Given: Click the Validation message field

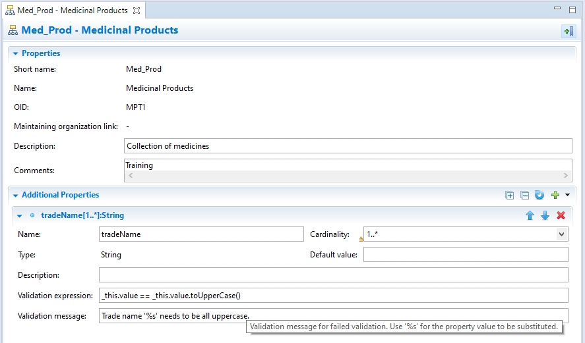Looking at the screenshot, I should 333,316.
